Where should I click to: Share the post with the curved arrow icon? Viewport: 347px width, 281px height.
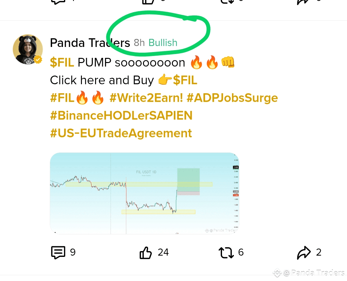coord(304,253)
